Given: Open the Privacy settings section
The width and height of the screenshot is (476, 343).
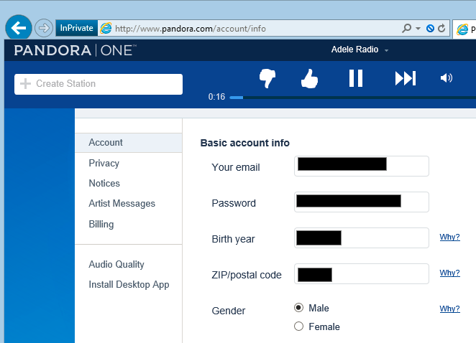Looking at the screenshot, I should (104, 163).
